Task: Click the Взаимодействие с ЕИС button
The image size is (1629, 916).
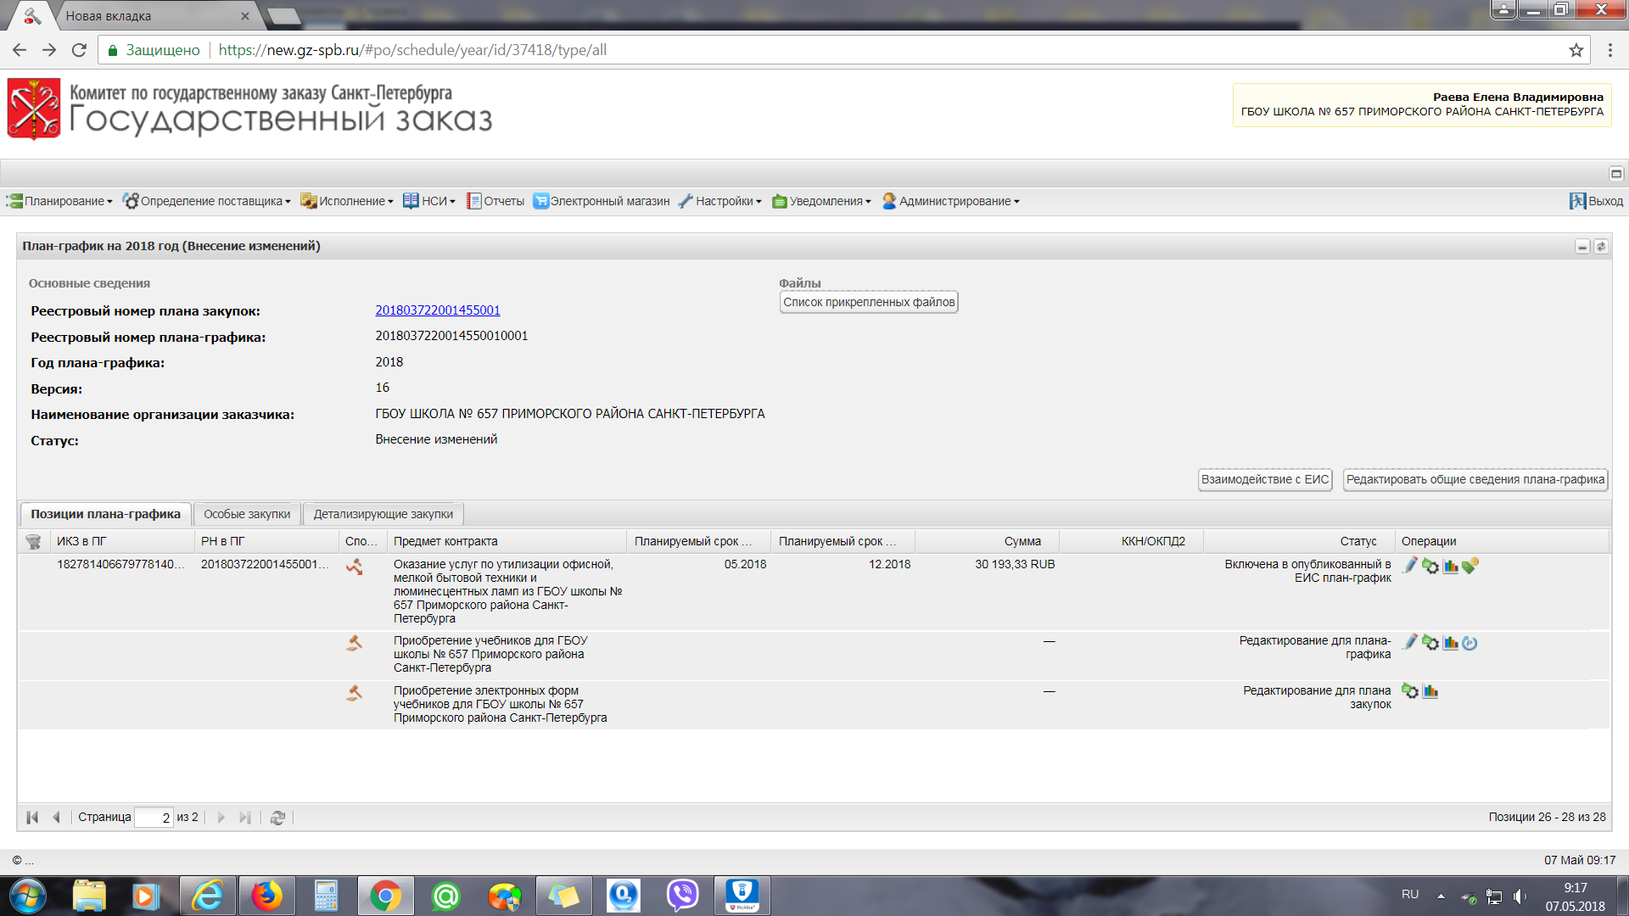Action: tap(1264, 480)
